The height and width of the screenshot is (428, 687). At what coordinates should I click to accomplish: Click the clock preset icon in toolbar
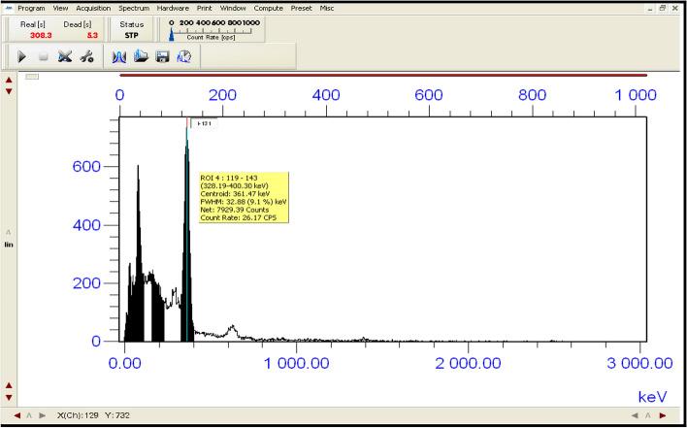click(182, 57)
